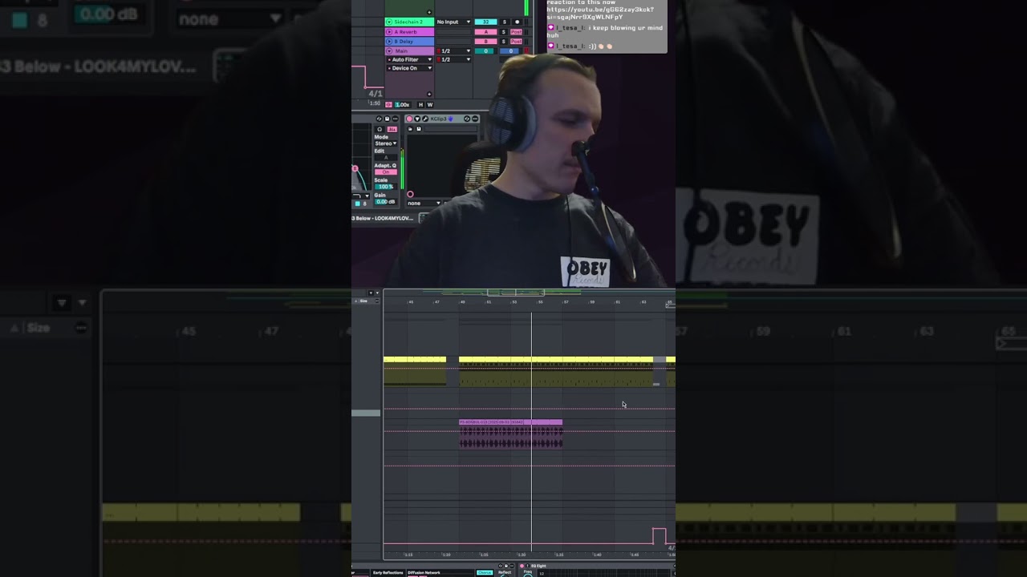Click the B Delay return track icon
Image resolution: width=1027 pixels, height=577 pixels.
pos(389,42)
